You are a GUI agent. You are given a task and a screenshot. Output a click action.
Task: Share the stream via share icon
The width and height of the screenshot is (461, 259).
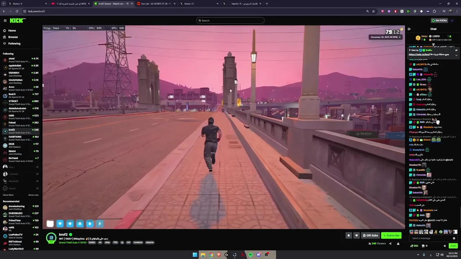(390, 244)
